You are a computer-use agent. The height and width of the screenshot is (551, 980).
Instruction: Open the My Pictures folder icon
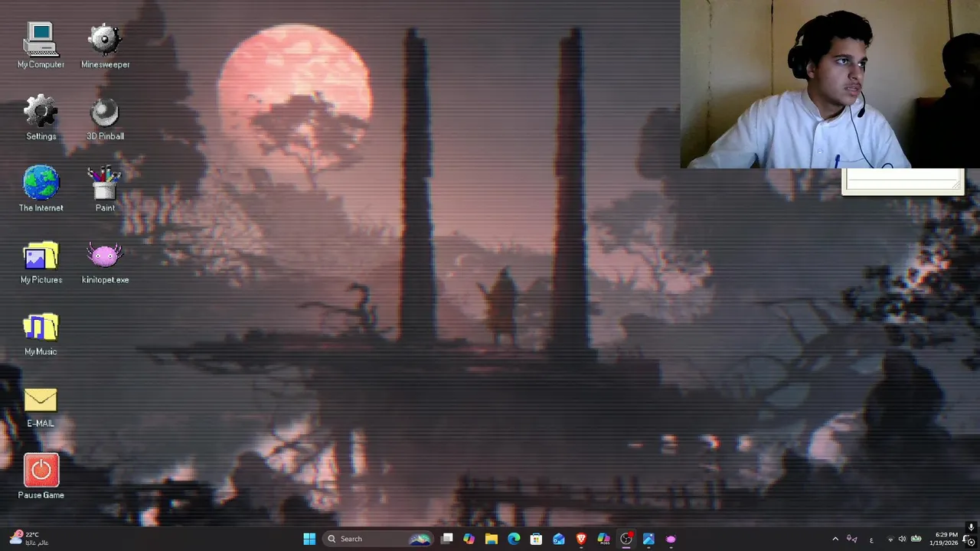41,262
